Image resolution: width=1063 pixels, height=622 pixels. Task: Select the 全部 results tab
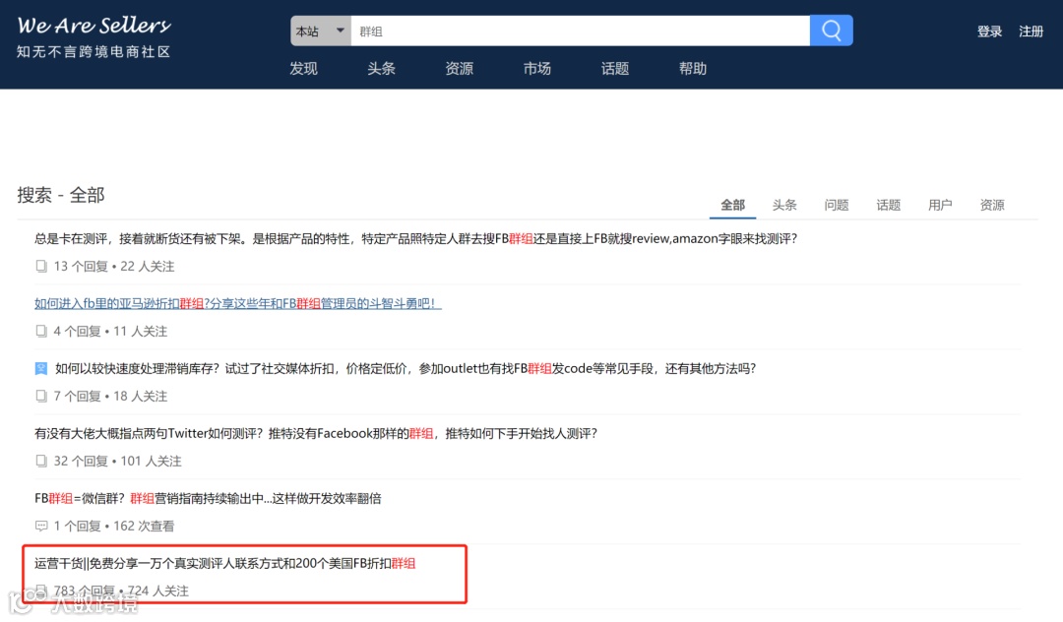point(733,206)
